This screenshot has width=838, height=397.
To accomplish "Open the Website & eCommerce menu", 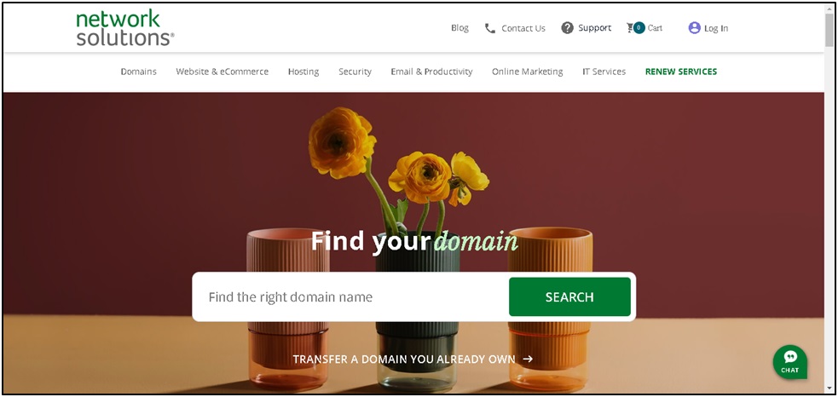I will pos(223,72).
